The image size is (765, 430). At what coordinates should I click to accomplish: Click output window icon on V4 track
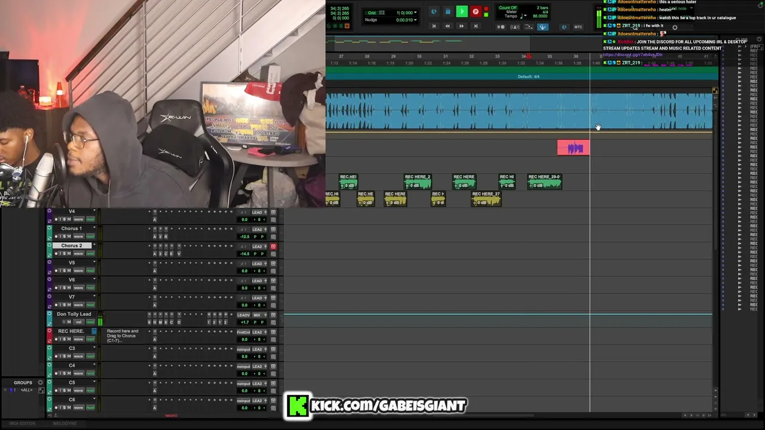[273, 212]
